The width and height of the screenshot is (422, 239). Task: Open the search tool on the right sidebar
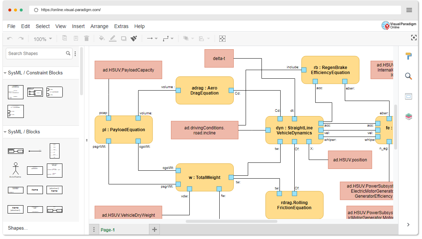[x=408, y=76]
